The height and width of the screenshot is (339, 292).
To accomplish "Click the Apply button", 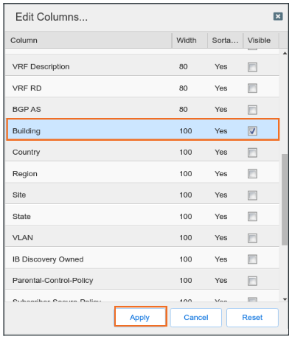I will click(141, 317).
